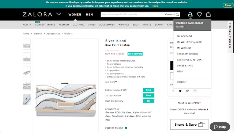Viewport: 234px width, 133px height.
Task: Open the Women category dropdown in search
Action: (169, 15)
